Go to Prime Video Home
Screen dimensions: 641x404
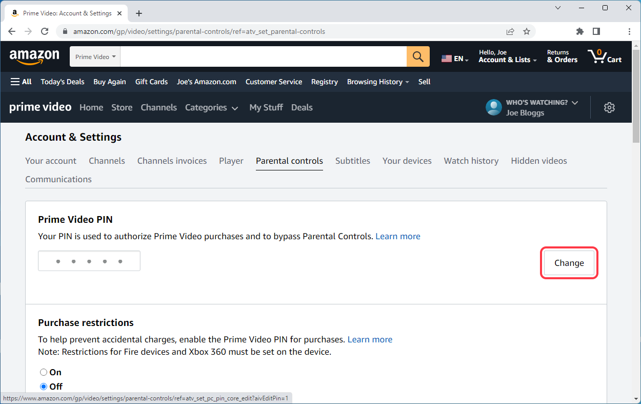pos(91,107)
